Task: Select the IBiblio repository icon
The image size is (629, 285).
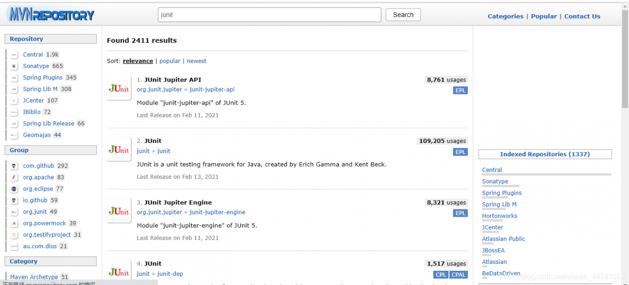Action: click(14, 112)
